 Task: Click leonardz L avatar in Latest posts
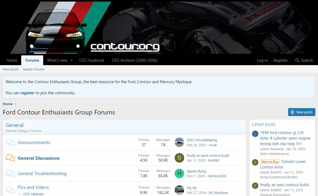click(255, 134)
